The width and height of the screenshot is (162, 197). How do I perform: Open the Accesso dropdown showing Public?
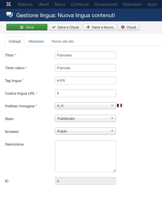85,131
